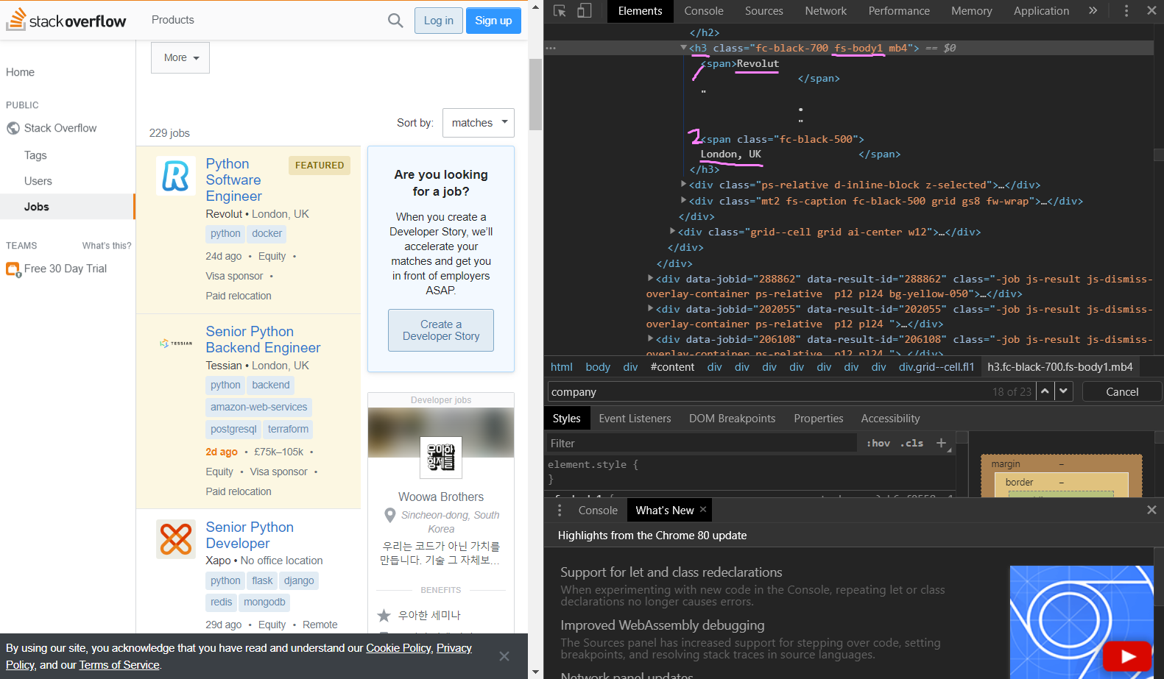This screenshot has width=1164, height=679.
Task: Open Senior Python Developer job link
Action: [x=250, y=536]
